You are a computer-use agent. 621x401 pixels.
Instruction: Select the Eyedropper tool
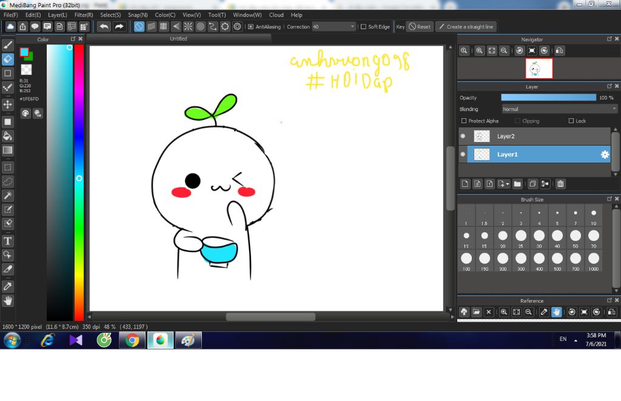pos(7,286)
